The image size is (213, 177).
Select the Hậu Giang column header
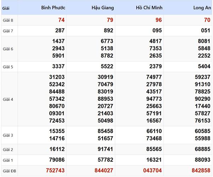103,8
